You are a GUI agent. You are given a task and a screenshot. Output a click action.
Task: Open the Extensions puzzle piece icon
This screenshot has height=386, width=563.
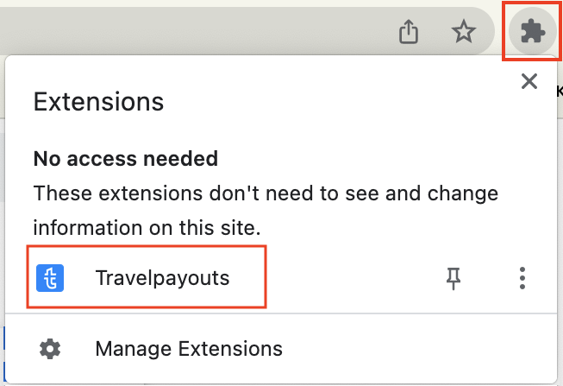pos(533,31)
